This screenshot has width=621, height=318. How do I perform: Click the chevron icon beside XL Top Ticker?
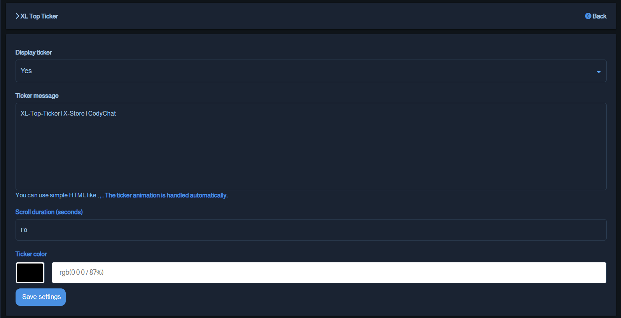point(17,16)
